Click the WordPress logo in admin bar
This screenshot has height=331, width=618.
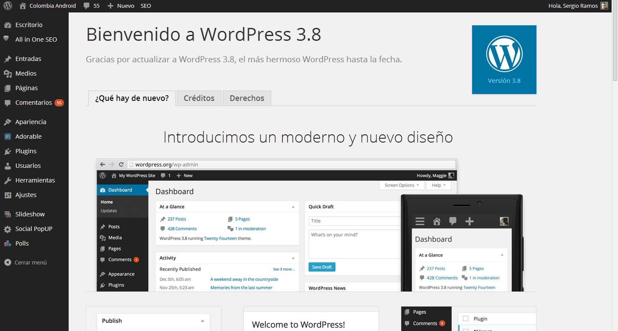click(8, 6)
